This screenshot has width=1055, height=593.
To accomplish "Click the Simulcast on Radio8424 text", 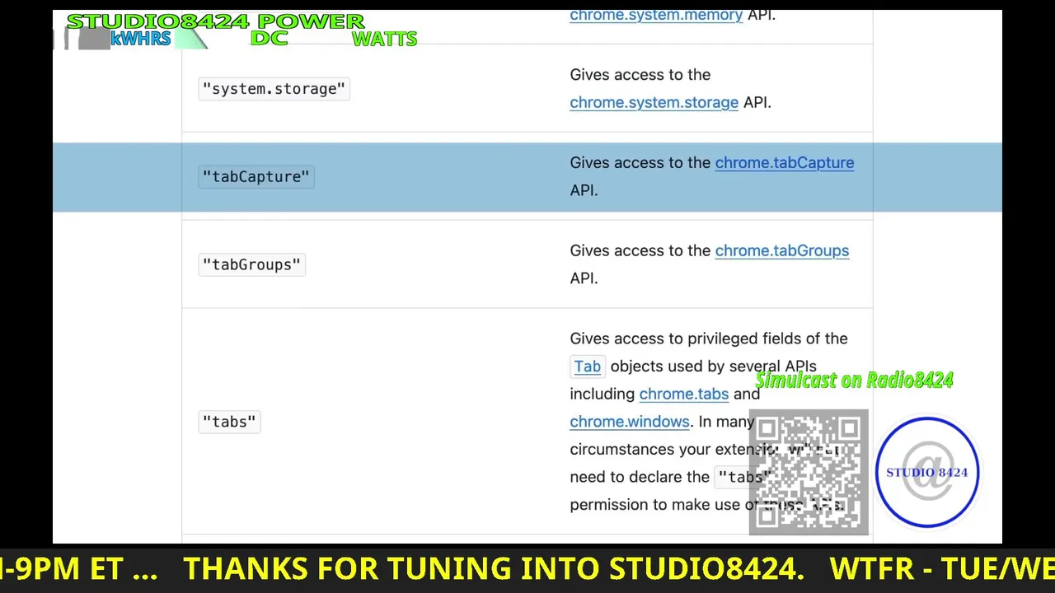I will 854,380.
